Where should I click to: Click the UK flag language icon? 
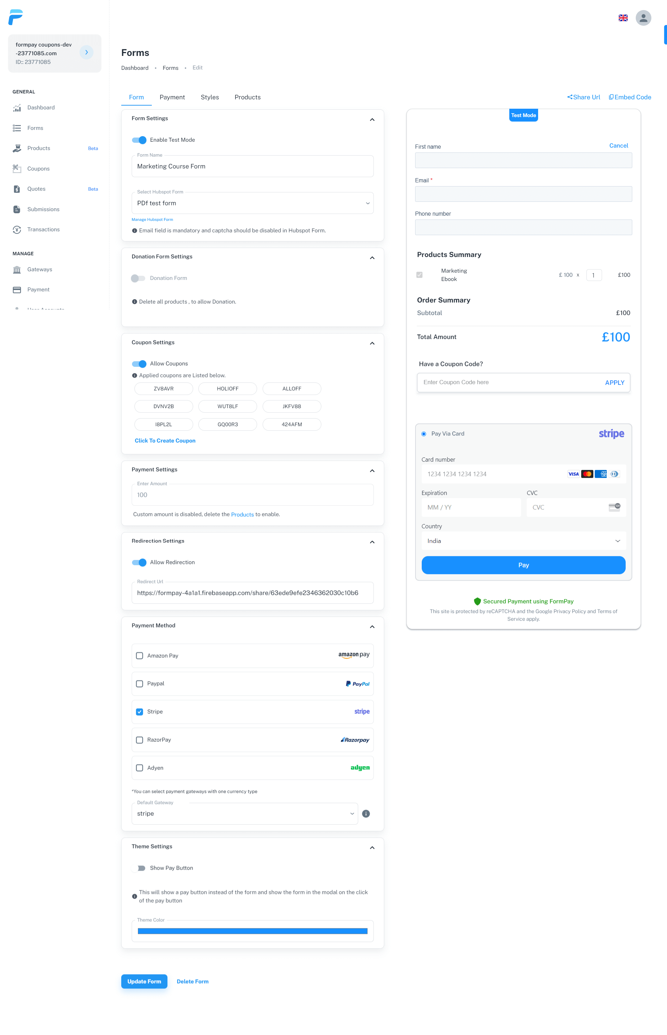(x=623, y=18)
